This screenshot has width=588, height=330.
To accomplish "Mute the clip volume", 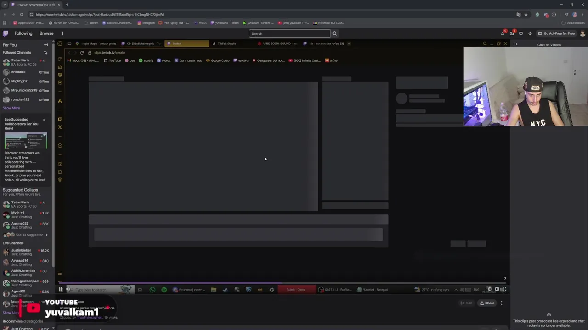I will click(x=68, y=289).
